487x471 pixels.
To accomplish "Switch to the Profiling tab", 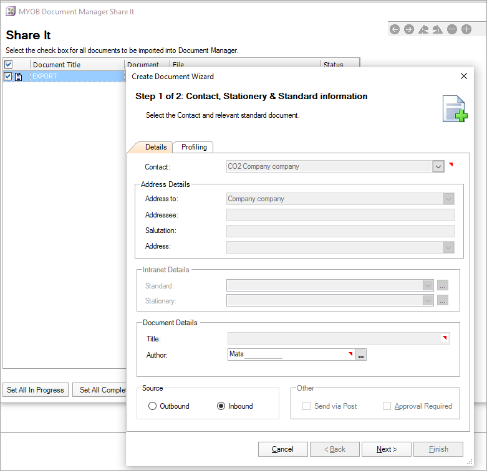I will (x=194, y=147).
